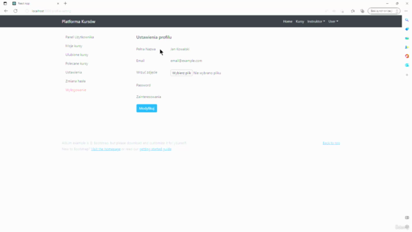
Task: Expand the User dropdown
Action: [333, 21]
